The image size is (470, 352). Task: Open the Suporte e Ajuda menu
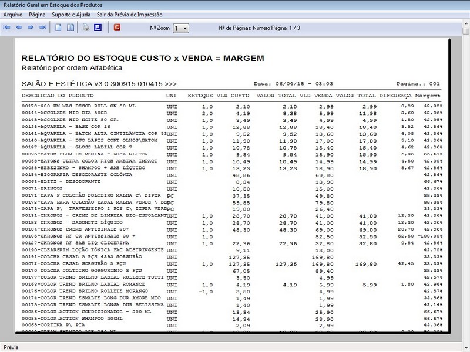pos(72,15)
